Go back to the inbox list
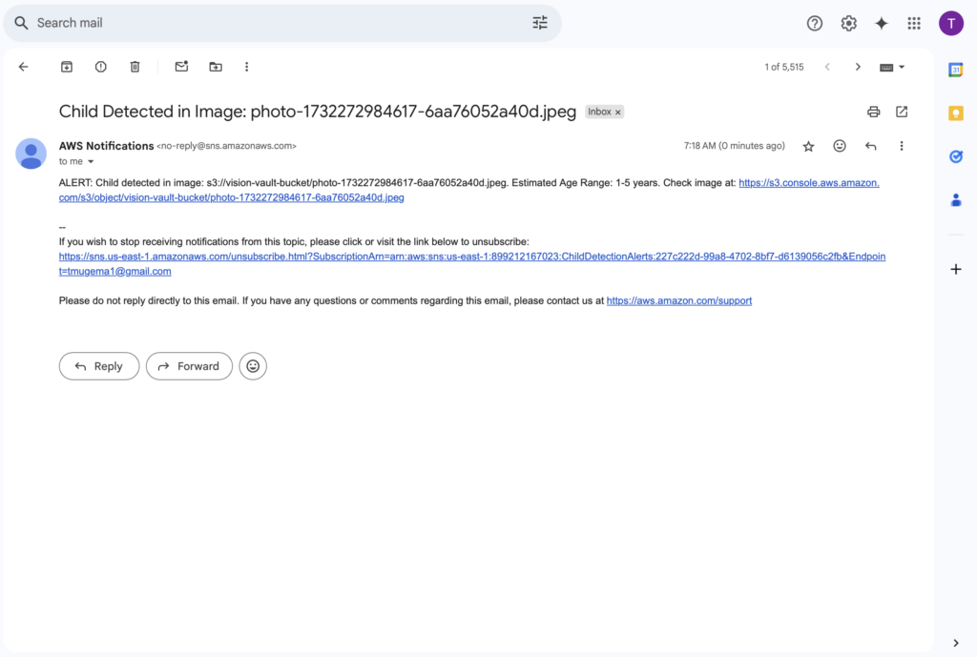 (x=24, y=67)
